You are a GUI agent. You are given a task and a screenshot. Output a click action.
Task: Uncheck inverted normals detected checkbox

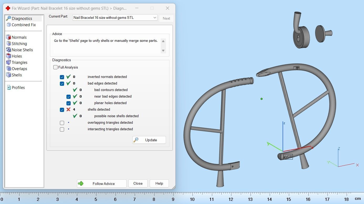tap(62, 77)
